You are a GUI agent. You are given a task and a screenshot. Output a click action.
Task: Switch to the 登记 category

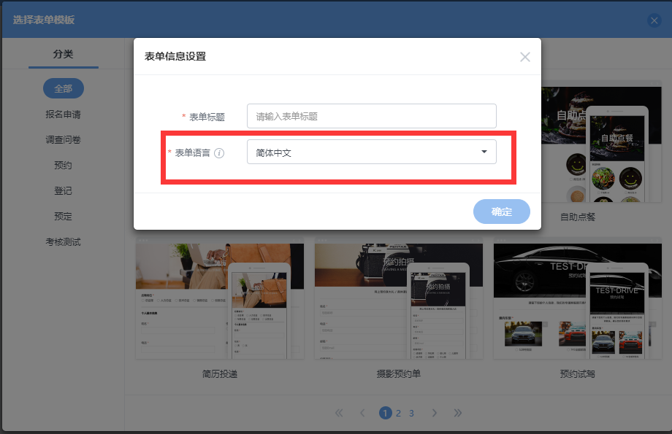point(63,191)
